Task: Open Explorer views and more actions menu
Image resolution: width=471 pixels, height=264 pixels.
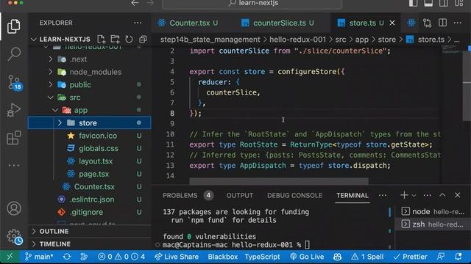Action: click(x=138, y=23)
